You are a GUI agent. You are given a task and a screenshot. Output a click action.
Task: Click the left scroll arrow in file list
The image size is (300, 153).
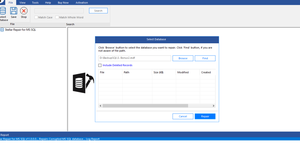[x=100, y=106]
